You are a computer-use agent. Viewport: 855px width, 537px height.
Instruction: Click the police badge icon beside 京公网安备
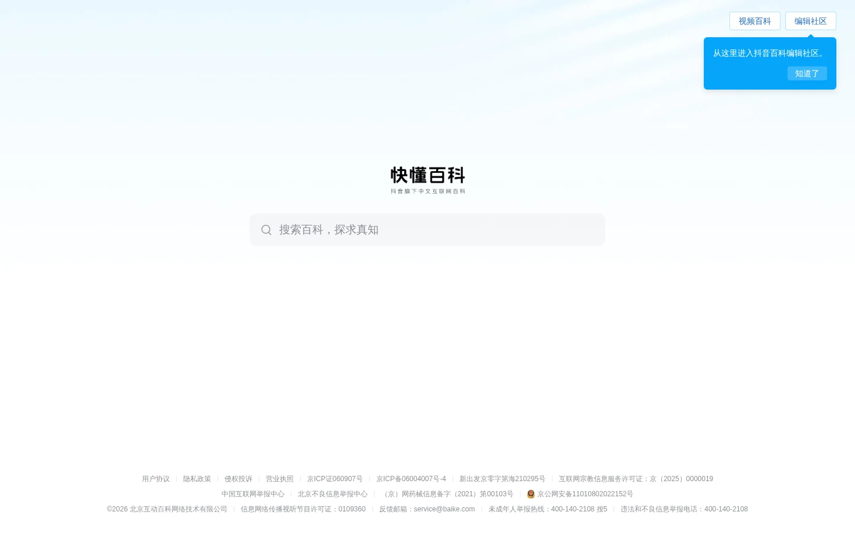[530, 494]
